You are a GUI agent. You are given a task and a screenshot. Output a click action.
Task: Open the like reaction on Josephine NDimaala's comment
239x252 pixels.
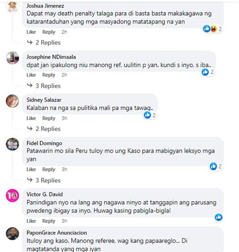point(208,72)
